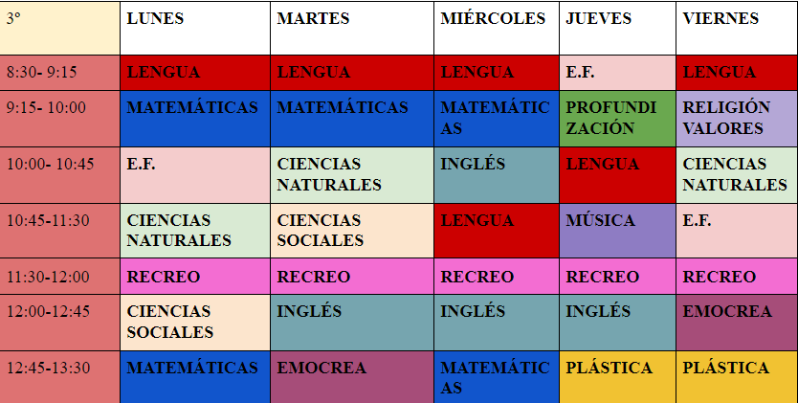Click the PLÁSTICA cell in JUEVES column
The height and width of the screenshot is (403, 798).
pos(617,376)
